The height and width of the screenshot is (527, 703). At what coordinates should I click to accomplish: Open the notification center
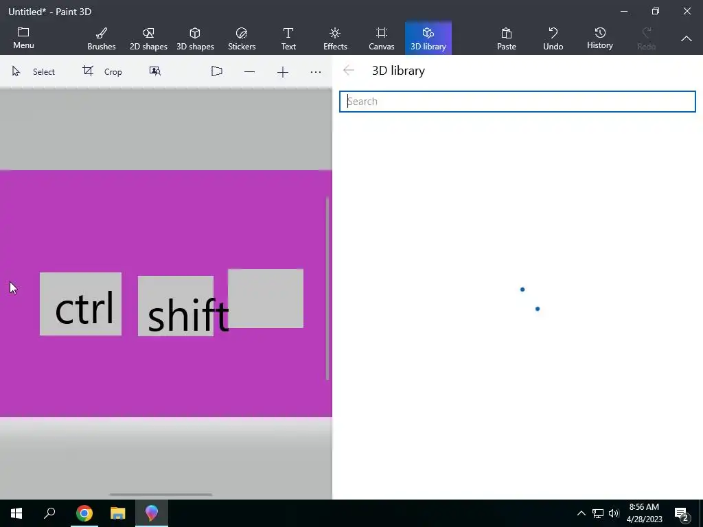click(x=682, y=514)
